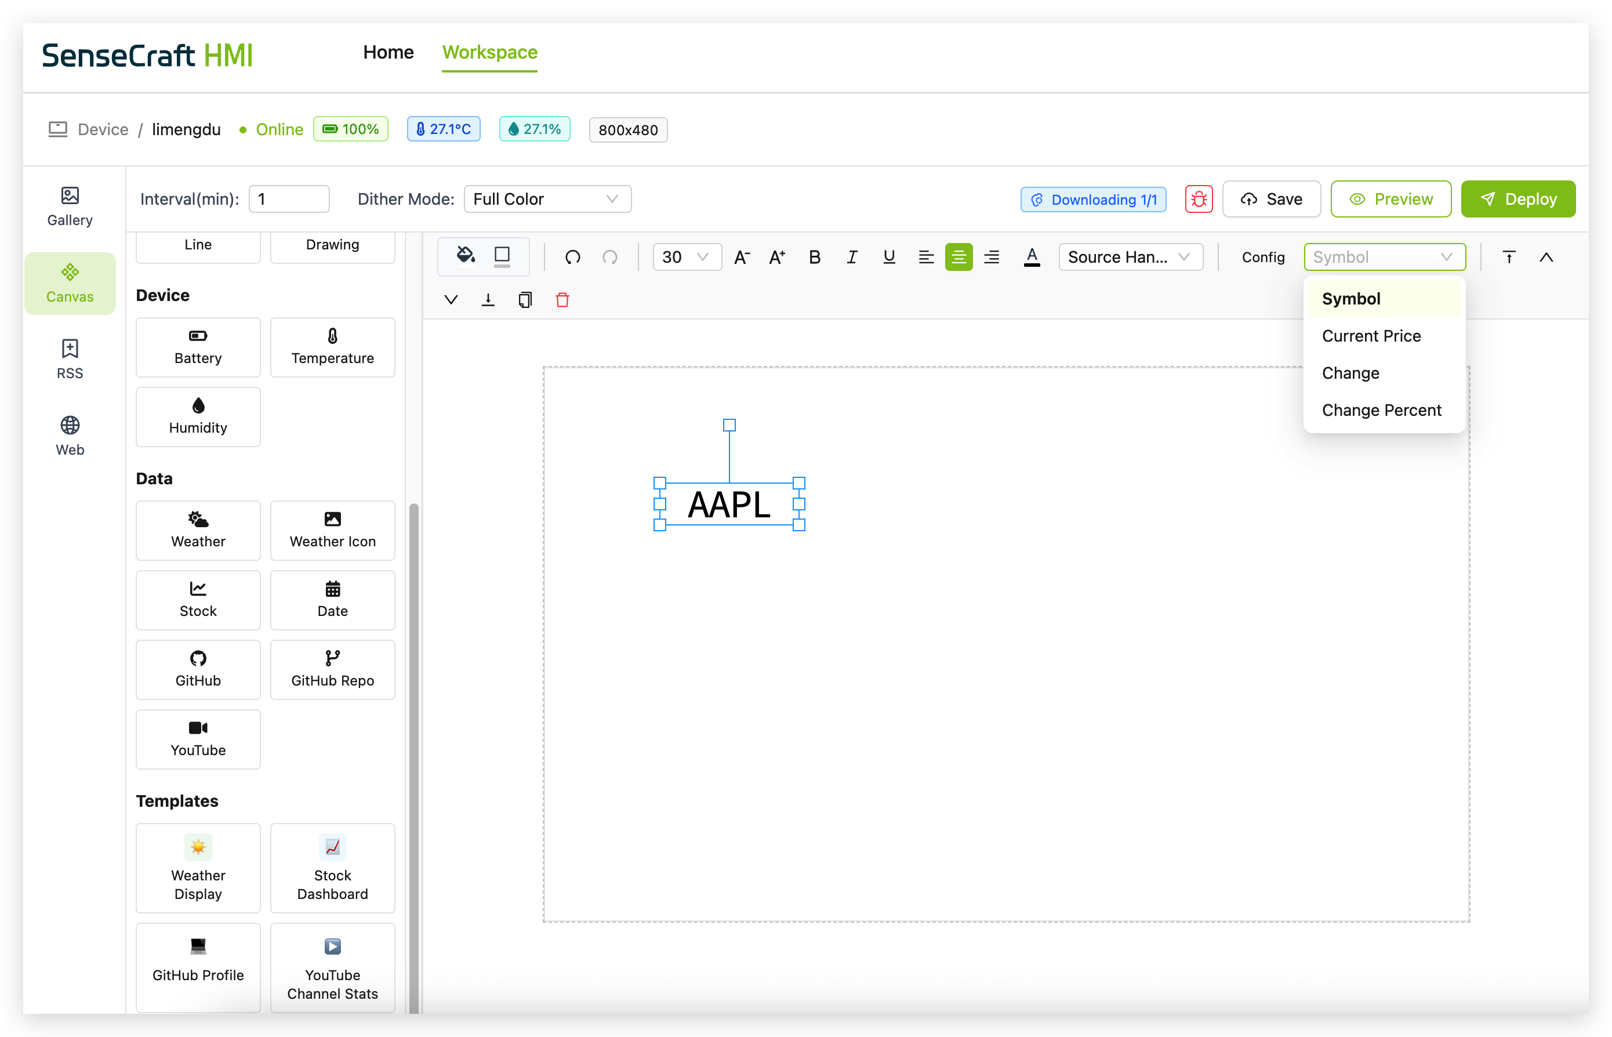Add a Weather Icon widget
The width and height of the screenshot is (1612, 1037).
click(x=332, y=531)
